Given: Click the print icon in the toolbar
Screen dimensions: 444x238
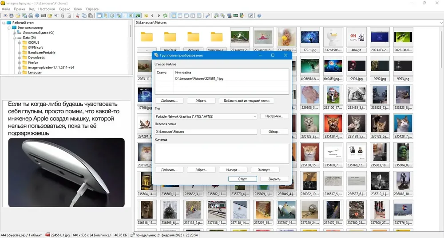Looking at the screenshot, I should point(31,16).
